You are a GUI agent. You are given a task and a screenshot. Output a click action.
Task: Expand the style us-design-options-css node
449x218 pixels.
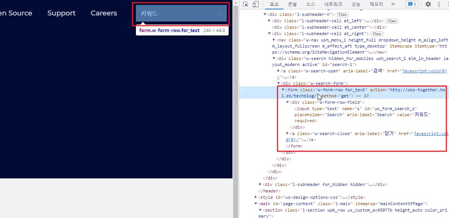tap(256, 197)
